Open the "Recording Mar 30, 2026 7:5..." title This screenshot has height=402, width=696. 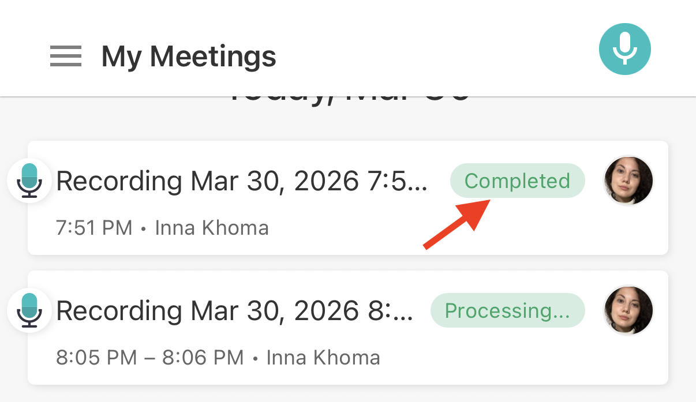pyautogui.click(x=242, y=182)
